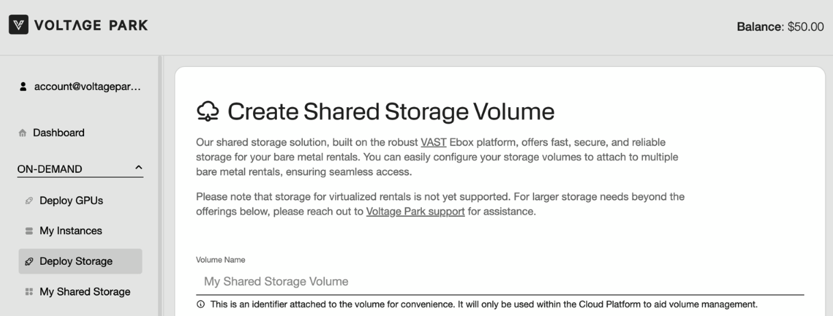Open My Shared Storage in sidebar
The image size is (833, 316).
[x=85, y=292]
